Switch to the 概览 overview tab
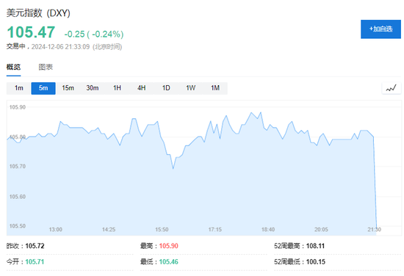 pos(13,67)
